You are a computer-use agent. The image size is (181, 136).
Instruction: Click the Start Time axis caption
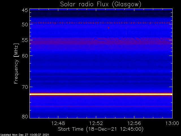tap(101, 129)
